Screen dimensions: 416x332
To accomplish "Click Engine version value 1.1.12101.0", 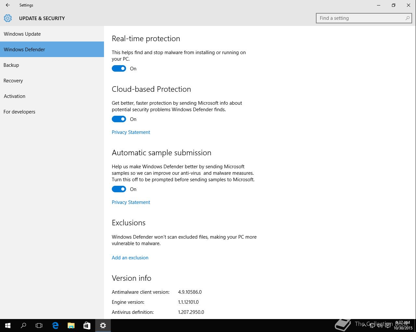I will pyautogui.click(x=188, y=302).
